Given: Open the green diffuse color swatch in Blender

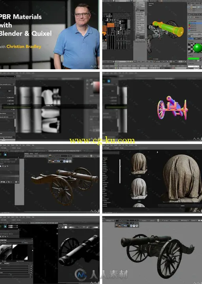Looking at the screenshot, I should pyautogui.click(x=193, y=59).
